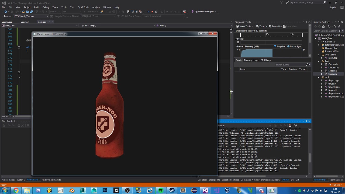Click the Solution Explorer Home icon
Screen dimensions: 345x194
point(323,26)
